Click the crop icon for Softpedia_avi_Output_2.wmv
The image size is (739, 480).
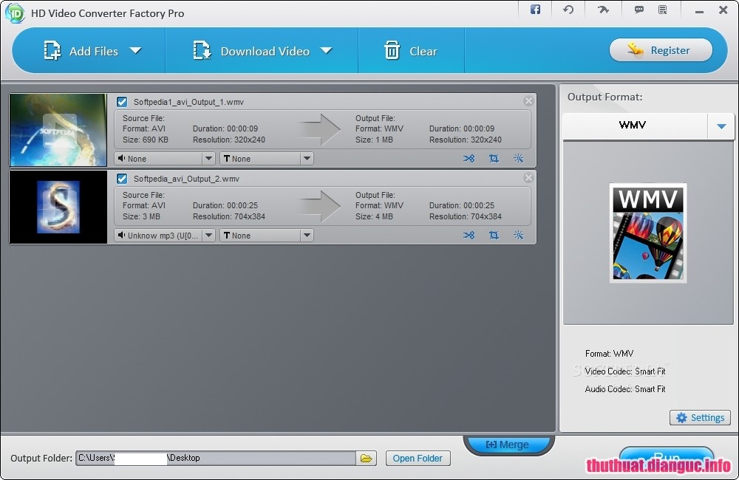tap(494, 235)
